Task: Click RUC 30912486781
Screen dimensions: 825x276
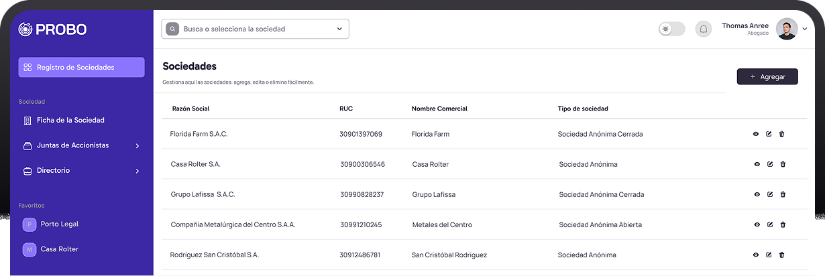Action: 360,255
